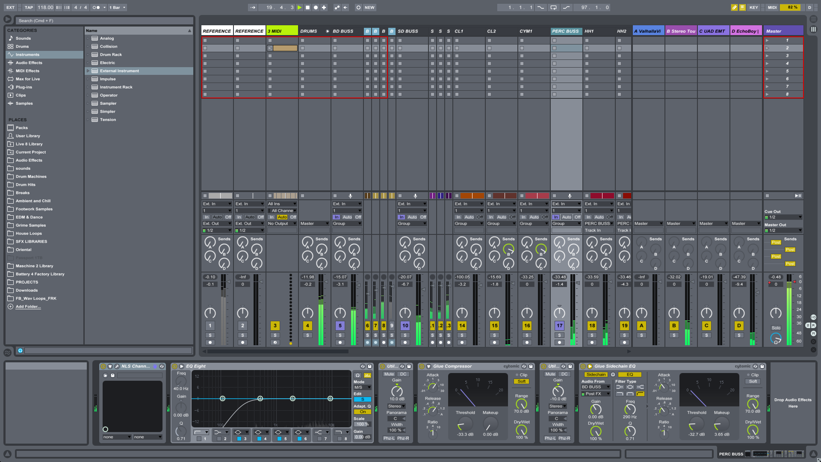
Task: Open Utility Stereo channel mode dropdown
Action: point(397,406)
